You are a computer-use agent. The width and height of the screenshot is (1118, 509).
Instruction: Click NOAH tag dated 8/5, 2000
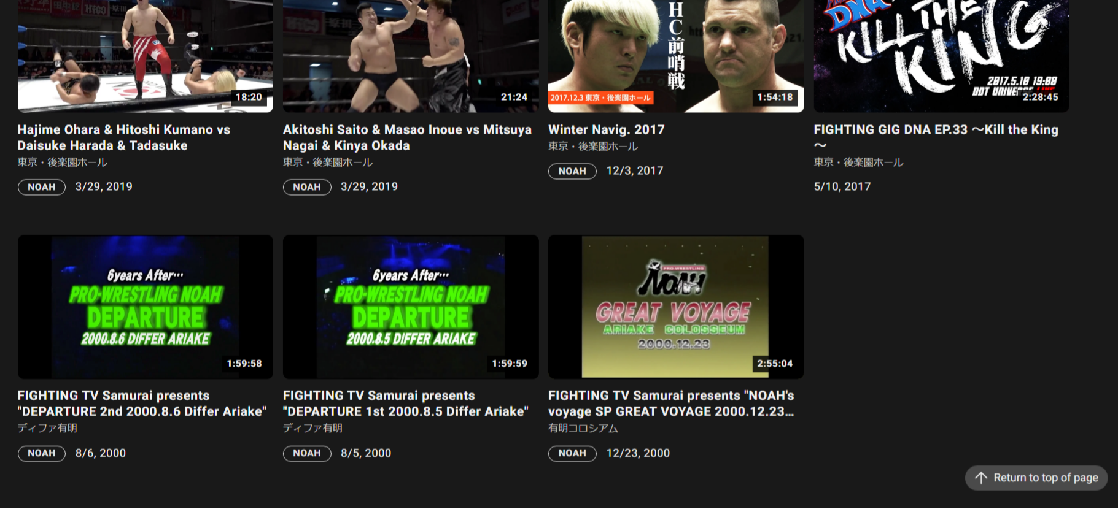click(307, 453)
